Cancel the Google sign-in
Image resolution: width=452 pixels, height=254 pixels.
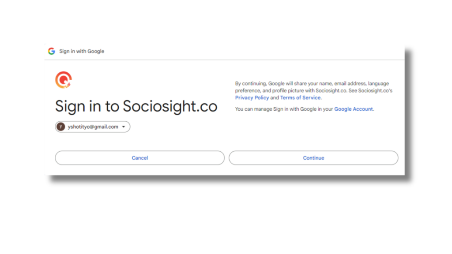pyautogui.click(x=140, y=158)
